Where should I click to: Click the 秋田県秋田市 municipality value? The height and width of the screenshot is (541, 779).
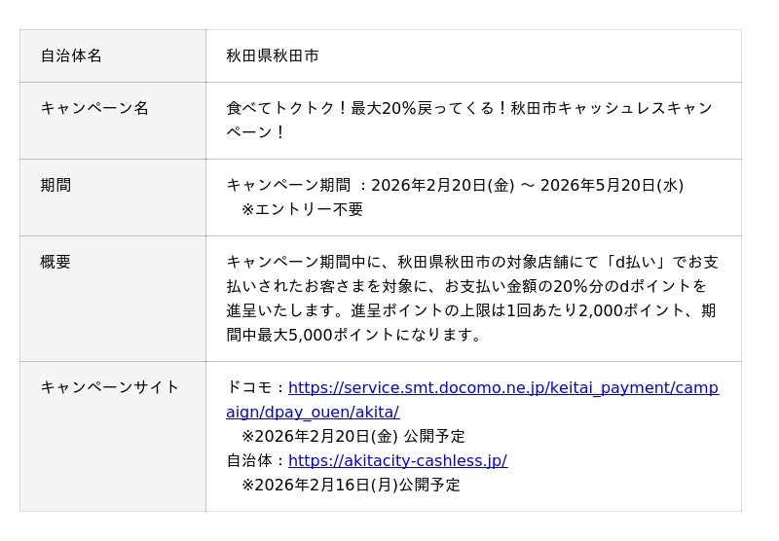[x=273, y=56]
